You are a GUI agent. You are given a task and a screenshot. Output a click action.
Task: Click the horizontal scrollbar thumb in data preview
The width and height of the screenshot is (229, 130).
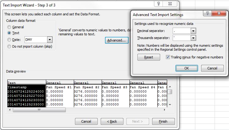tap(39, 110)
